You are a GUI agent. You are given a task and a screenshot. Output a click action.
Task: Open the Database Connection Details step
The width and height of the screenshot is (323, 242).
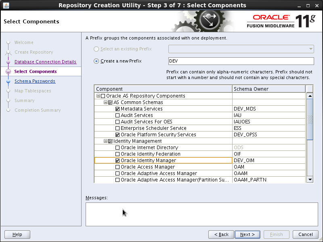[x=45, y=62]
